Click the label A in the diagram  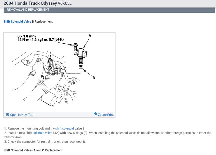click(x=90, y=36)
